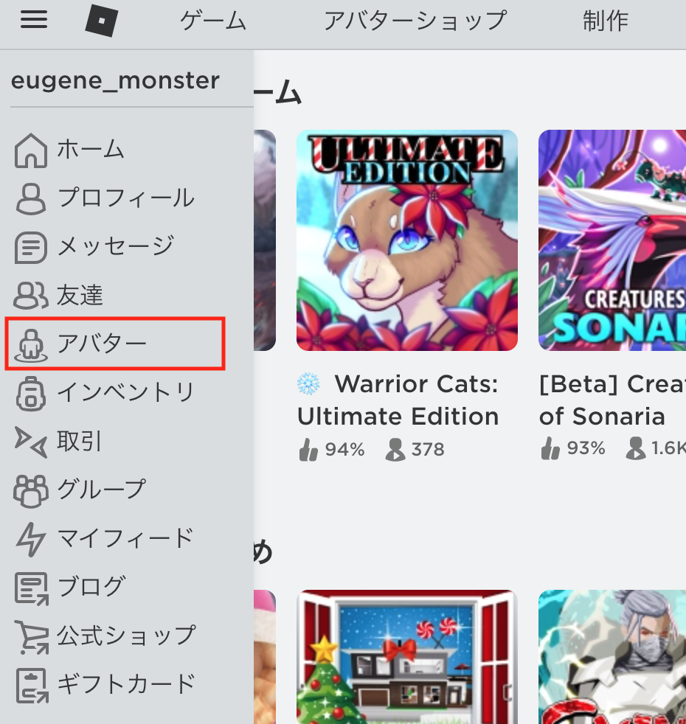Click the マイフィード lightning bolt icon
The image size is (686, 724).
(31, 539)
